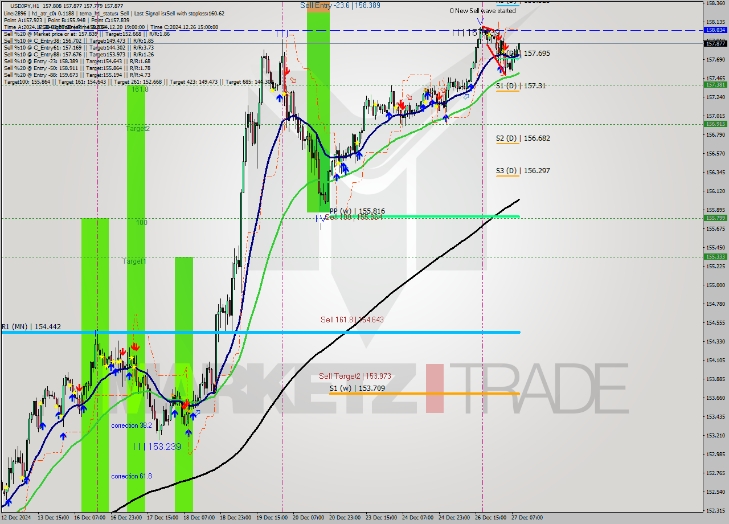Click the '0 New Sell wave started' label
The height and width of the screenshot is (524, 729).
pos(482,11)
